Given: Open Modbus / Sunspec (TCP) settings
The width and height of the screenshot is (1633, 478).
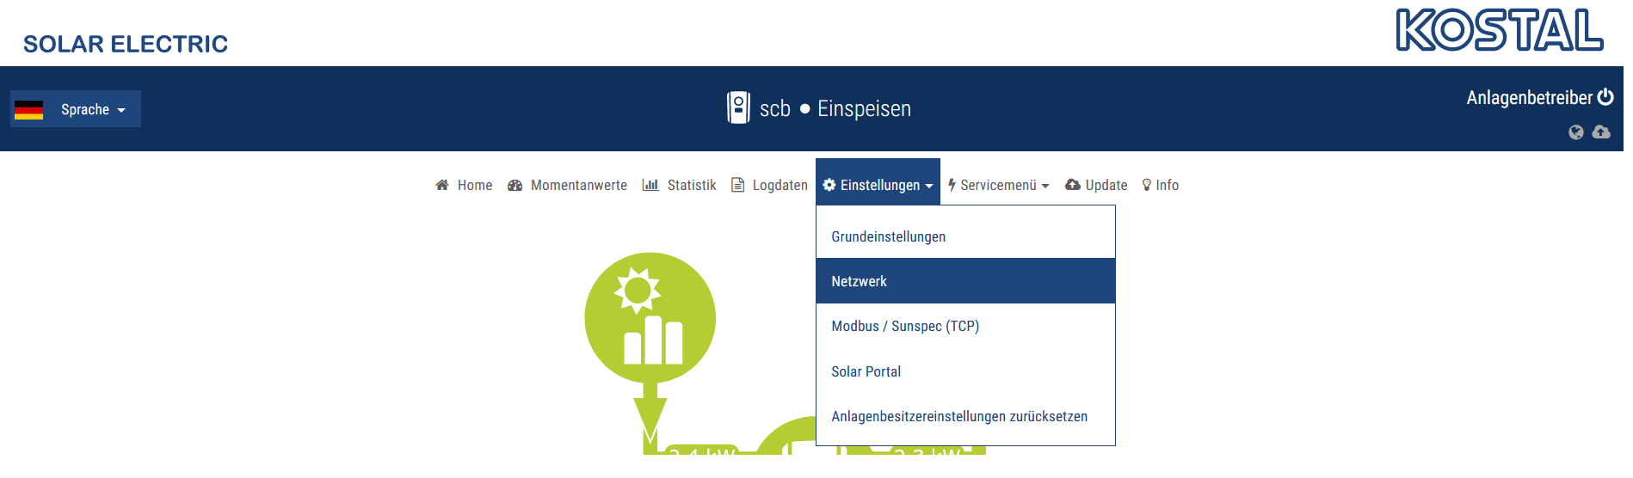Looking at the screenshot, I should [905, 326].
